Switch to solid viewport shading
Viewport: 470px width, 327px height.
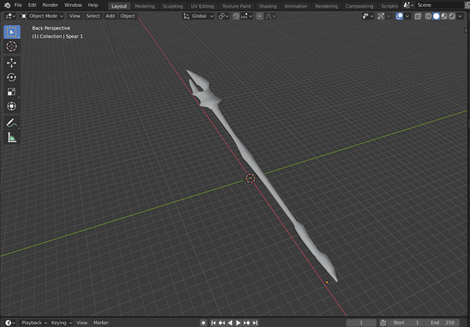(436, 16)
